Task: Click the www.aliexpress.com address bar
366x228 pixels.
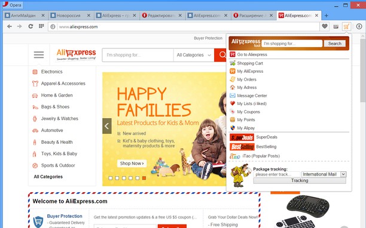Action: (x=184, y=26)
